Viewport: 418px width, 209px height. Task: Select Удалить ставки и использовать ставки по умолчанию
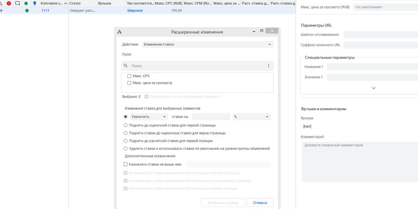pyautogui.click(x=126, y=149)
